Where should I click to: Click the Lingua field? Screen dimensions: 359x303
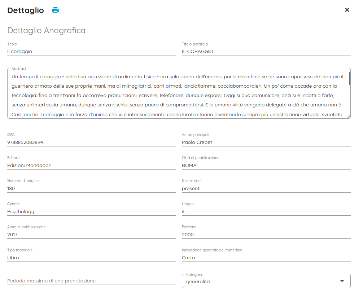click(266, 212)
